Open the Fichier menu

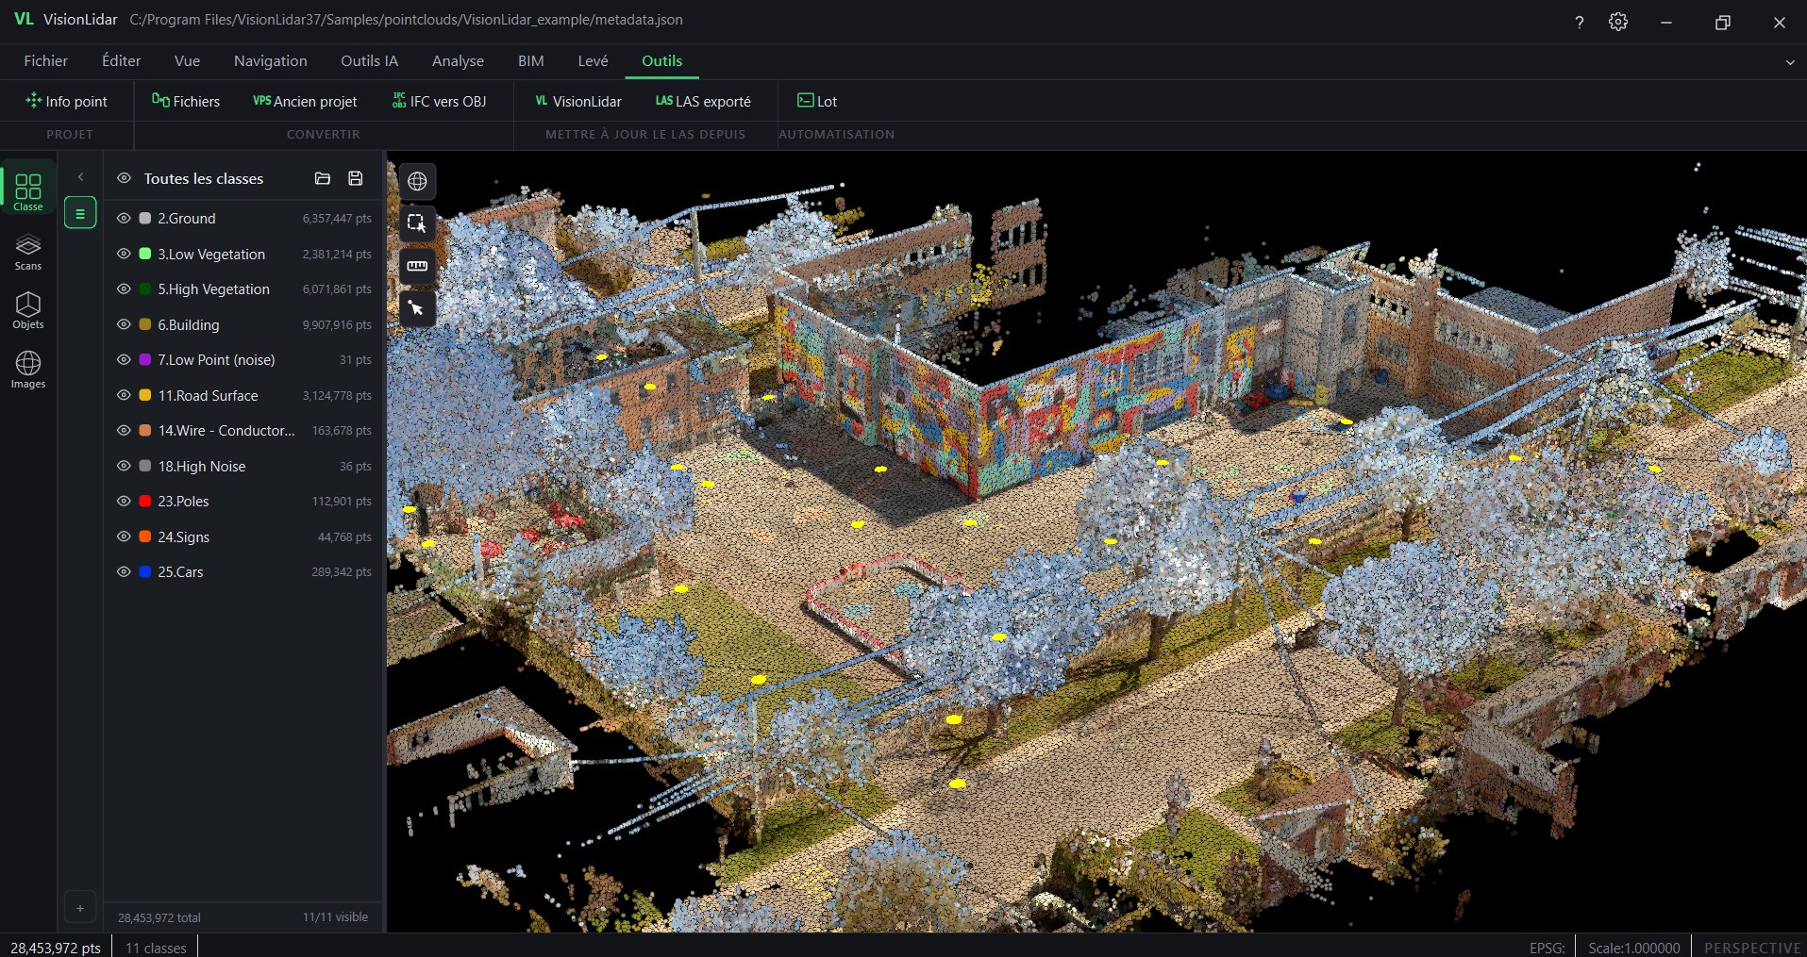click(x=46, y=60)
